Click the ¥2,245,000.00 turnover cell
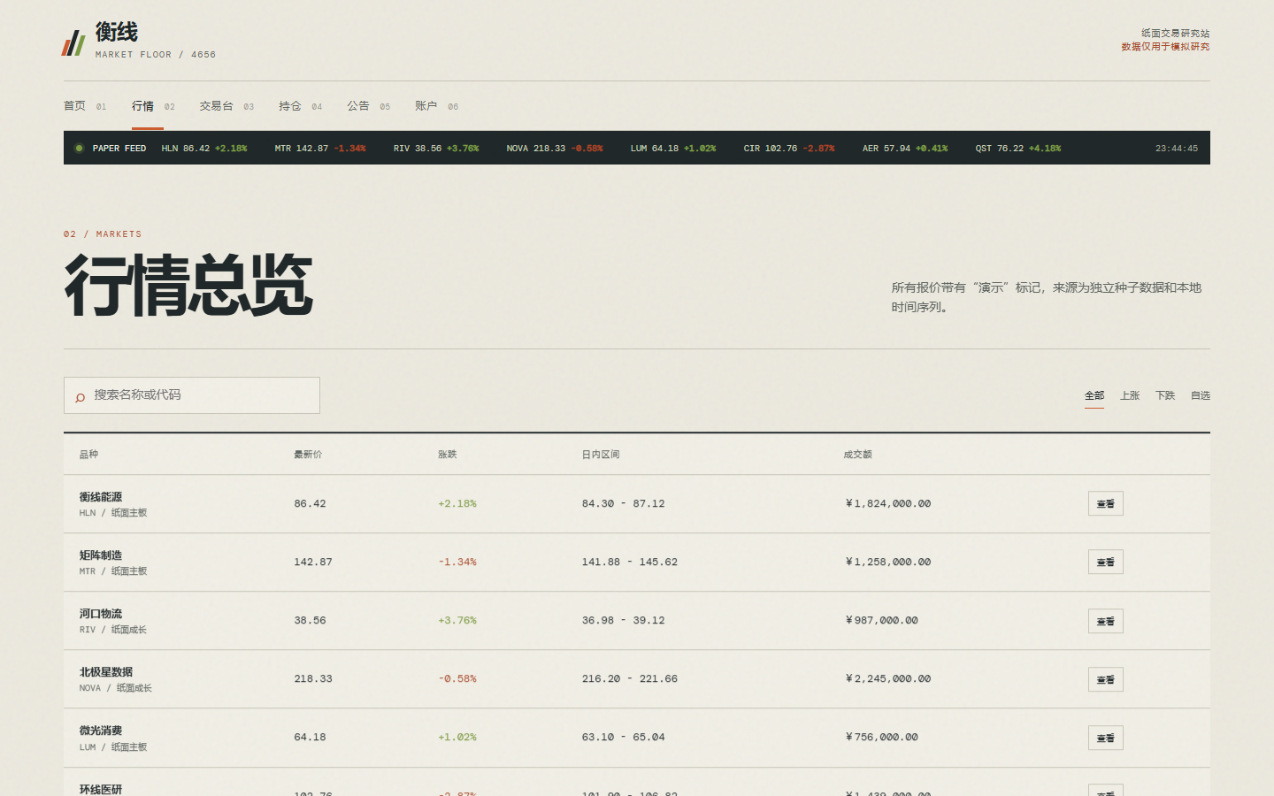The width and height of the screenshot is (1274, 796). pos(887,679)
